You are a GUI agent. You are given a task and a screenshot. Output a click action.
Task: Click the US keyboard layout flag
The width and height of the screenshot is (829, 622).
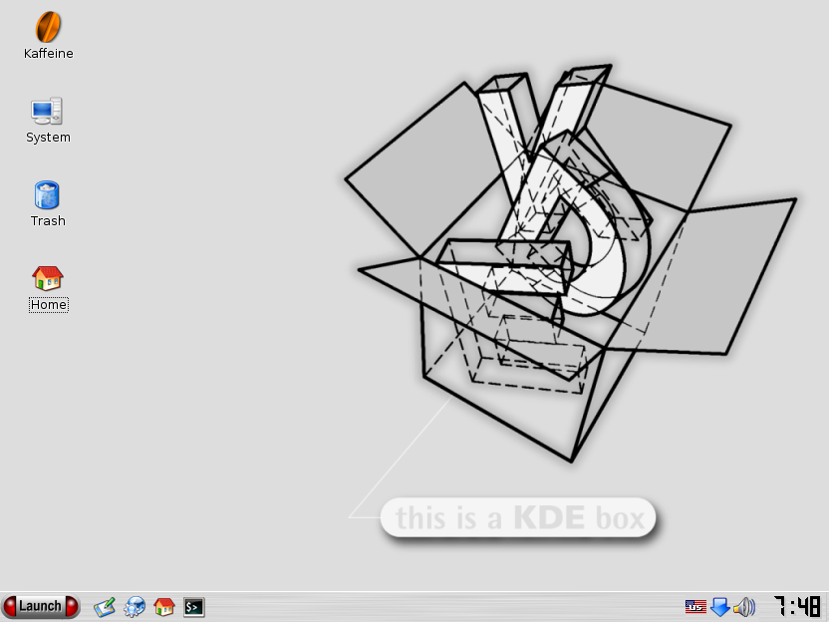click(695, 607)
